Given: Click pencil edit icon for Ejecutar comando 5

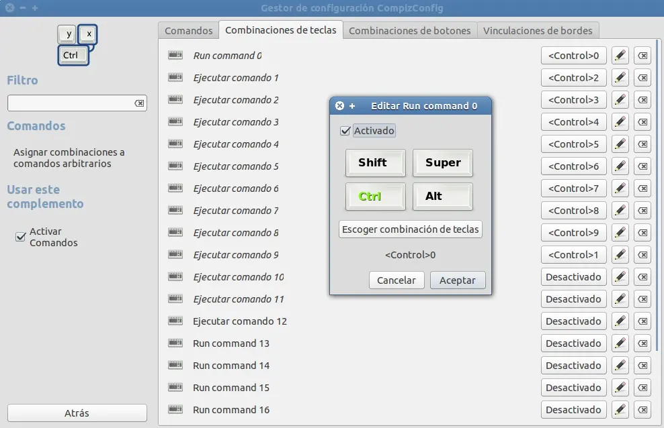Looking at the screenshot, I should [x=620, y=166].
